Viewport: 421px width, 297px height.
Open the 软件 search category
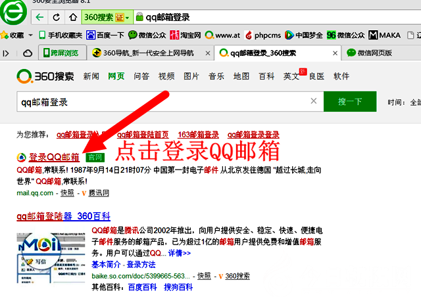[x=341, y=76]
